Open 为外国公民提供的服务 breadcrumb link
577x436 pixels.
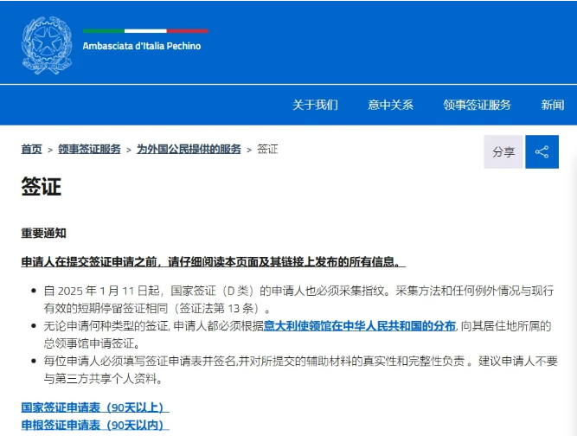189,149
